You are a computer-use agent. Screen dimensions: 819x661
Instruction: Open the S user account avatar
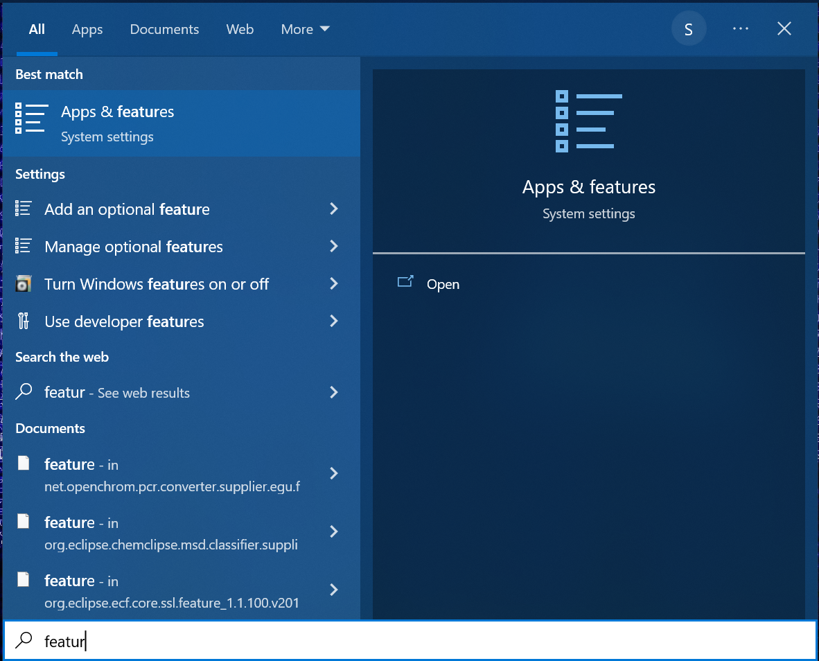[x=689, y=28]
